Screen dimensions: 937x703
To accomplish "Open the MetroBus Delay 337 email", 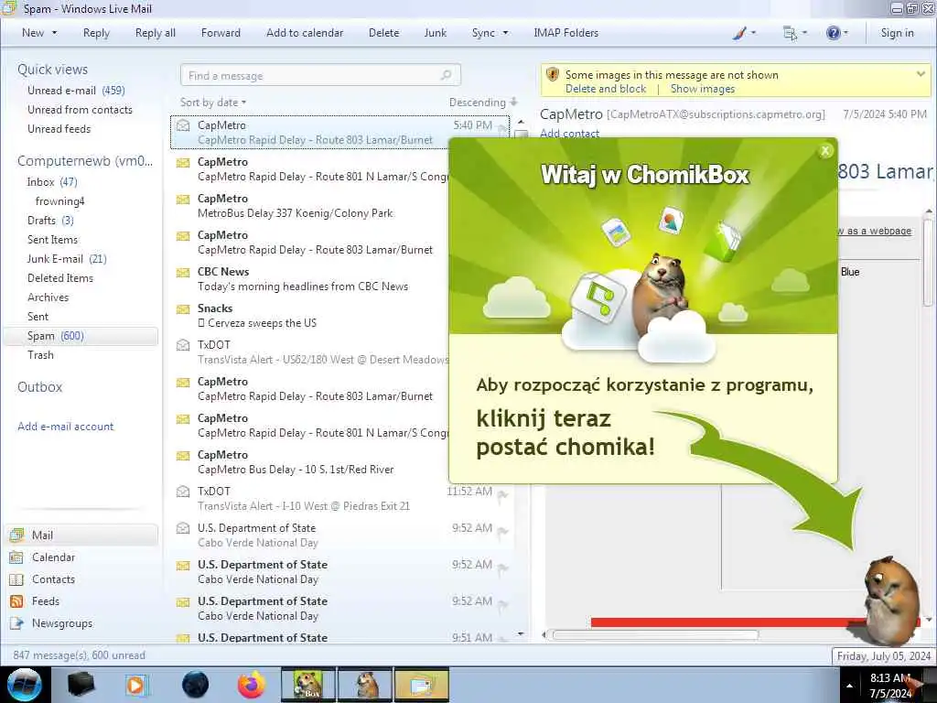I will 310,206.
